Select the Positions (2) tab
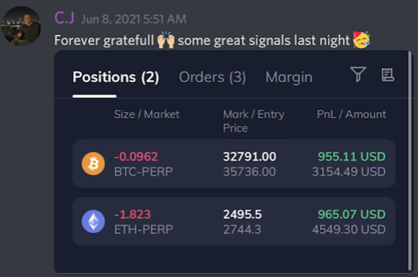418x277 pixels. click(116, 77)
